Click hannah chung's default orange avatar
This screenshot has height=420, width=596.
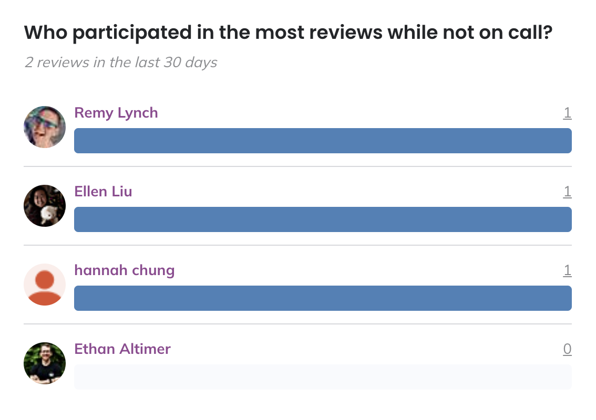[45, 285]
